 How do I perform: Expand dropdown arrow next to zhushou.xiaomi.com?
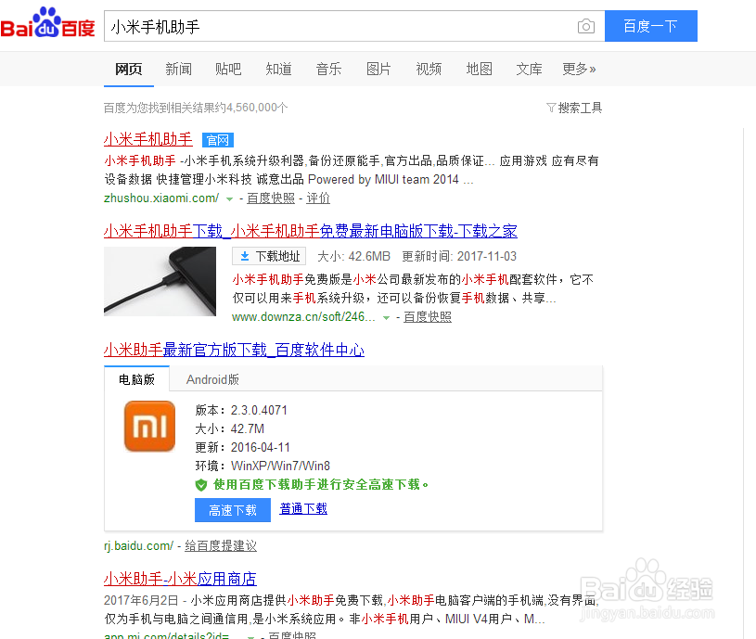point(229,199)
